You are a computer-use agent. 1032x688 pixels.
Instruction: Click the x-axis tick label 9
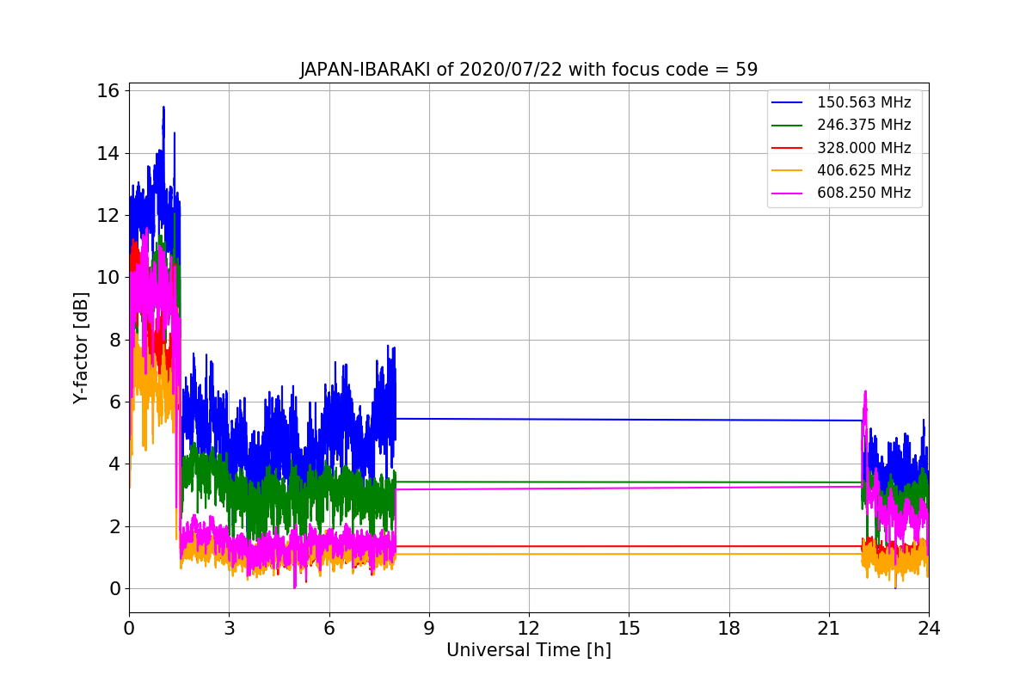[429, 629]
